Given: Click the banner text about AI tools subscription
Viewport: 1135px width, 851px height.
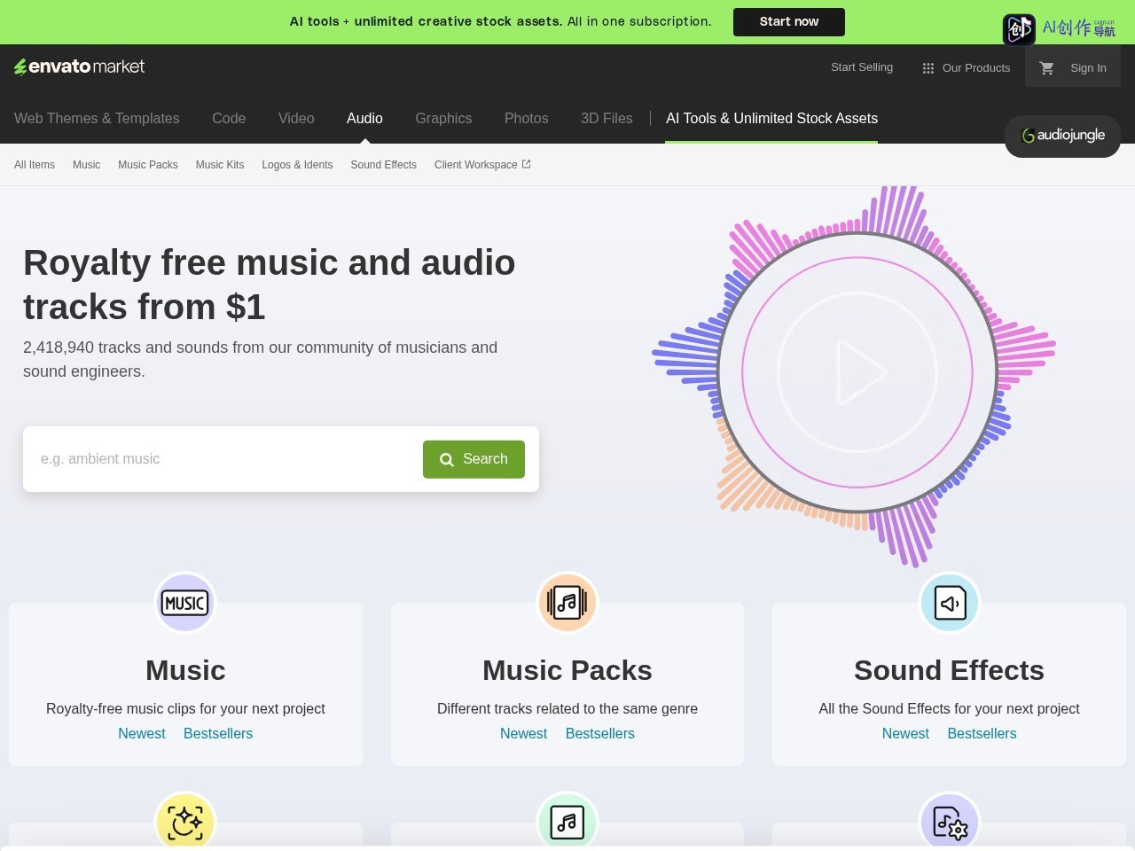Looking at the screenshot, I should pos(500,21).
